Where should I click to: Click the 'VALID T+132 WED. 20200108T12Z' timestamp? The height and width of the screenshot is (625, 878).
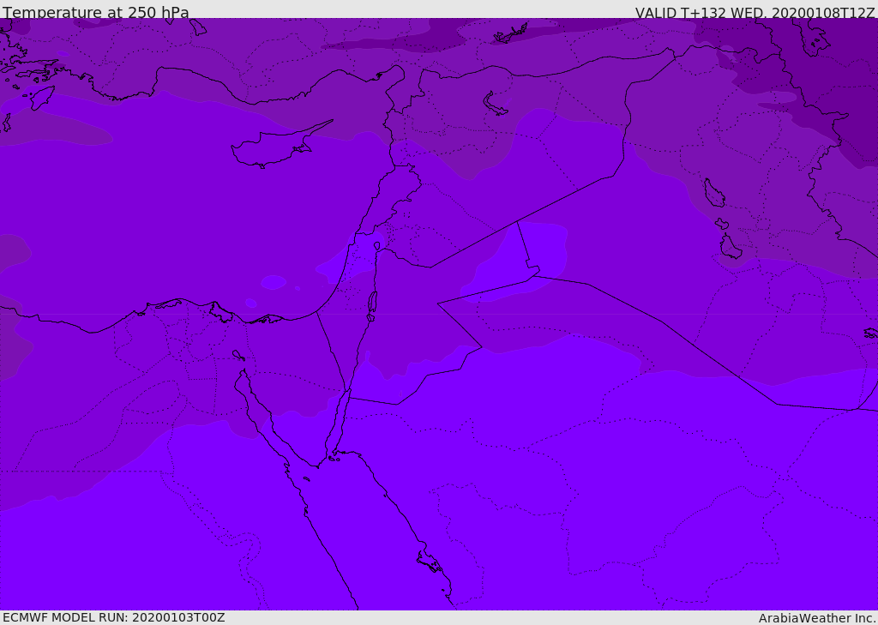(x=755, y=13)
